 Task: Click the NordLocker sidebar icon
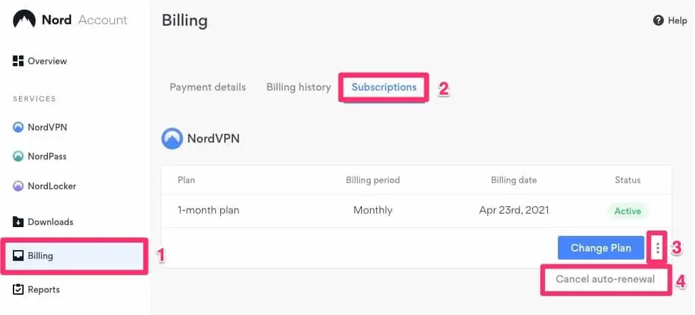(18, 186)
